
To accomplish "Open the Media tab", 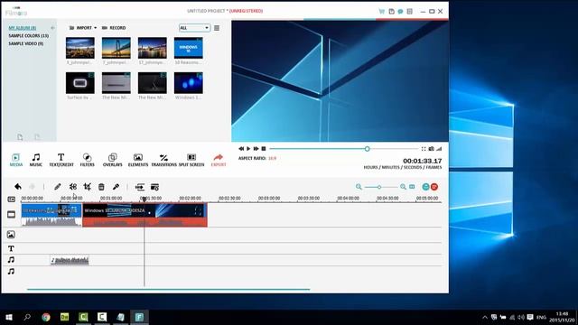I will pyautogui.click(x=16, y=160).
